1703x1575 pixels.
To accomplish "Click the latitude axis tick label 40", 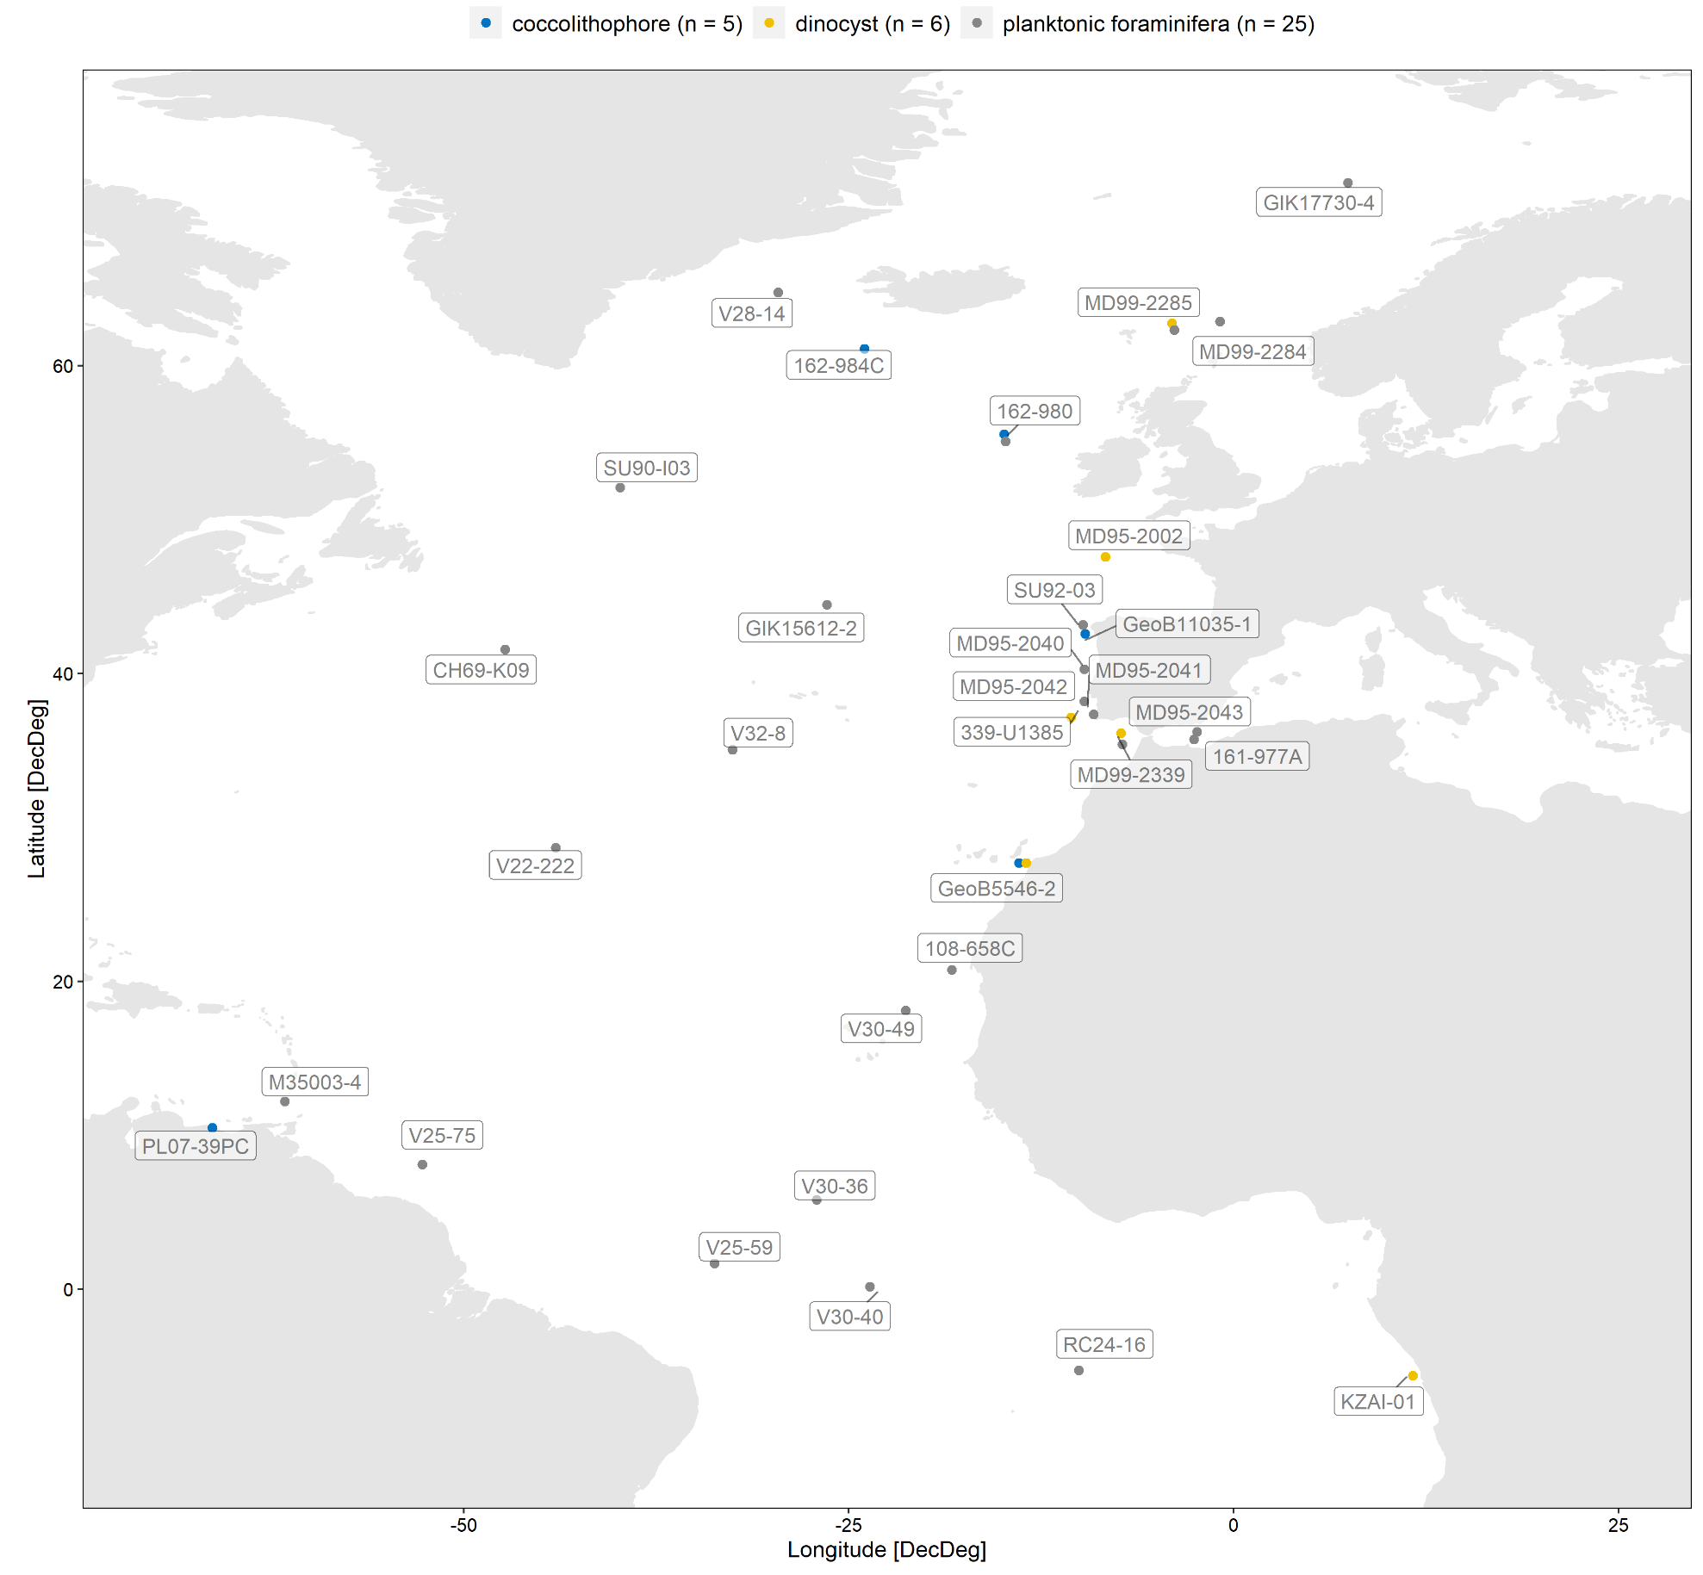I will coord(63,674).
